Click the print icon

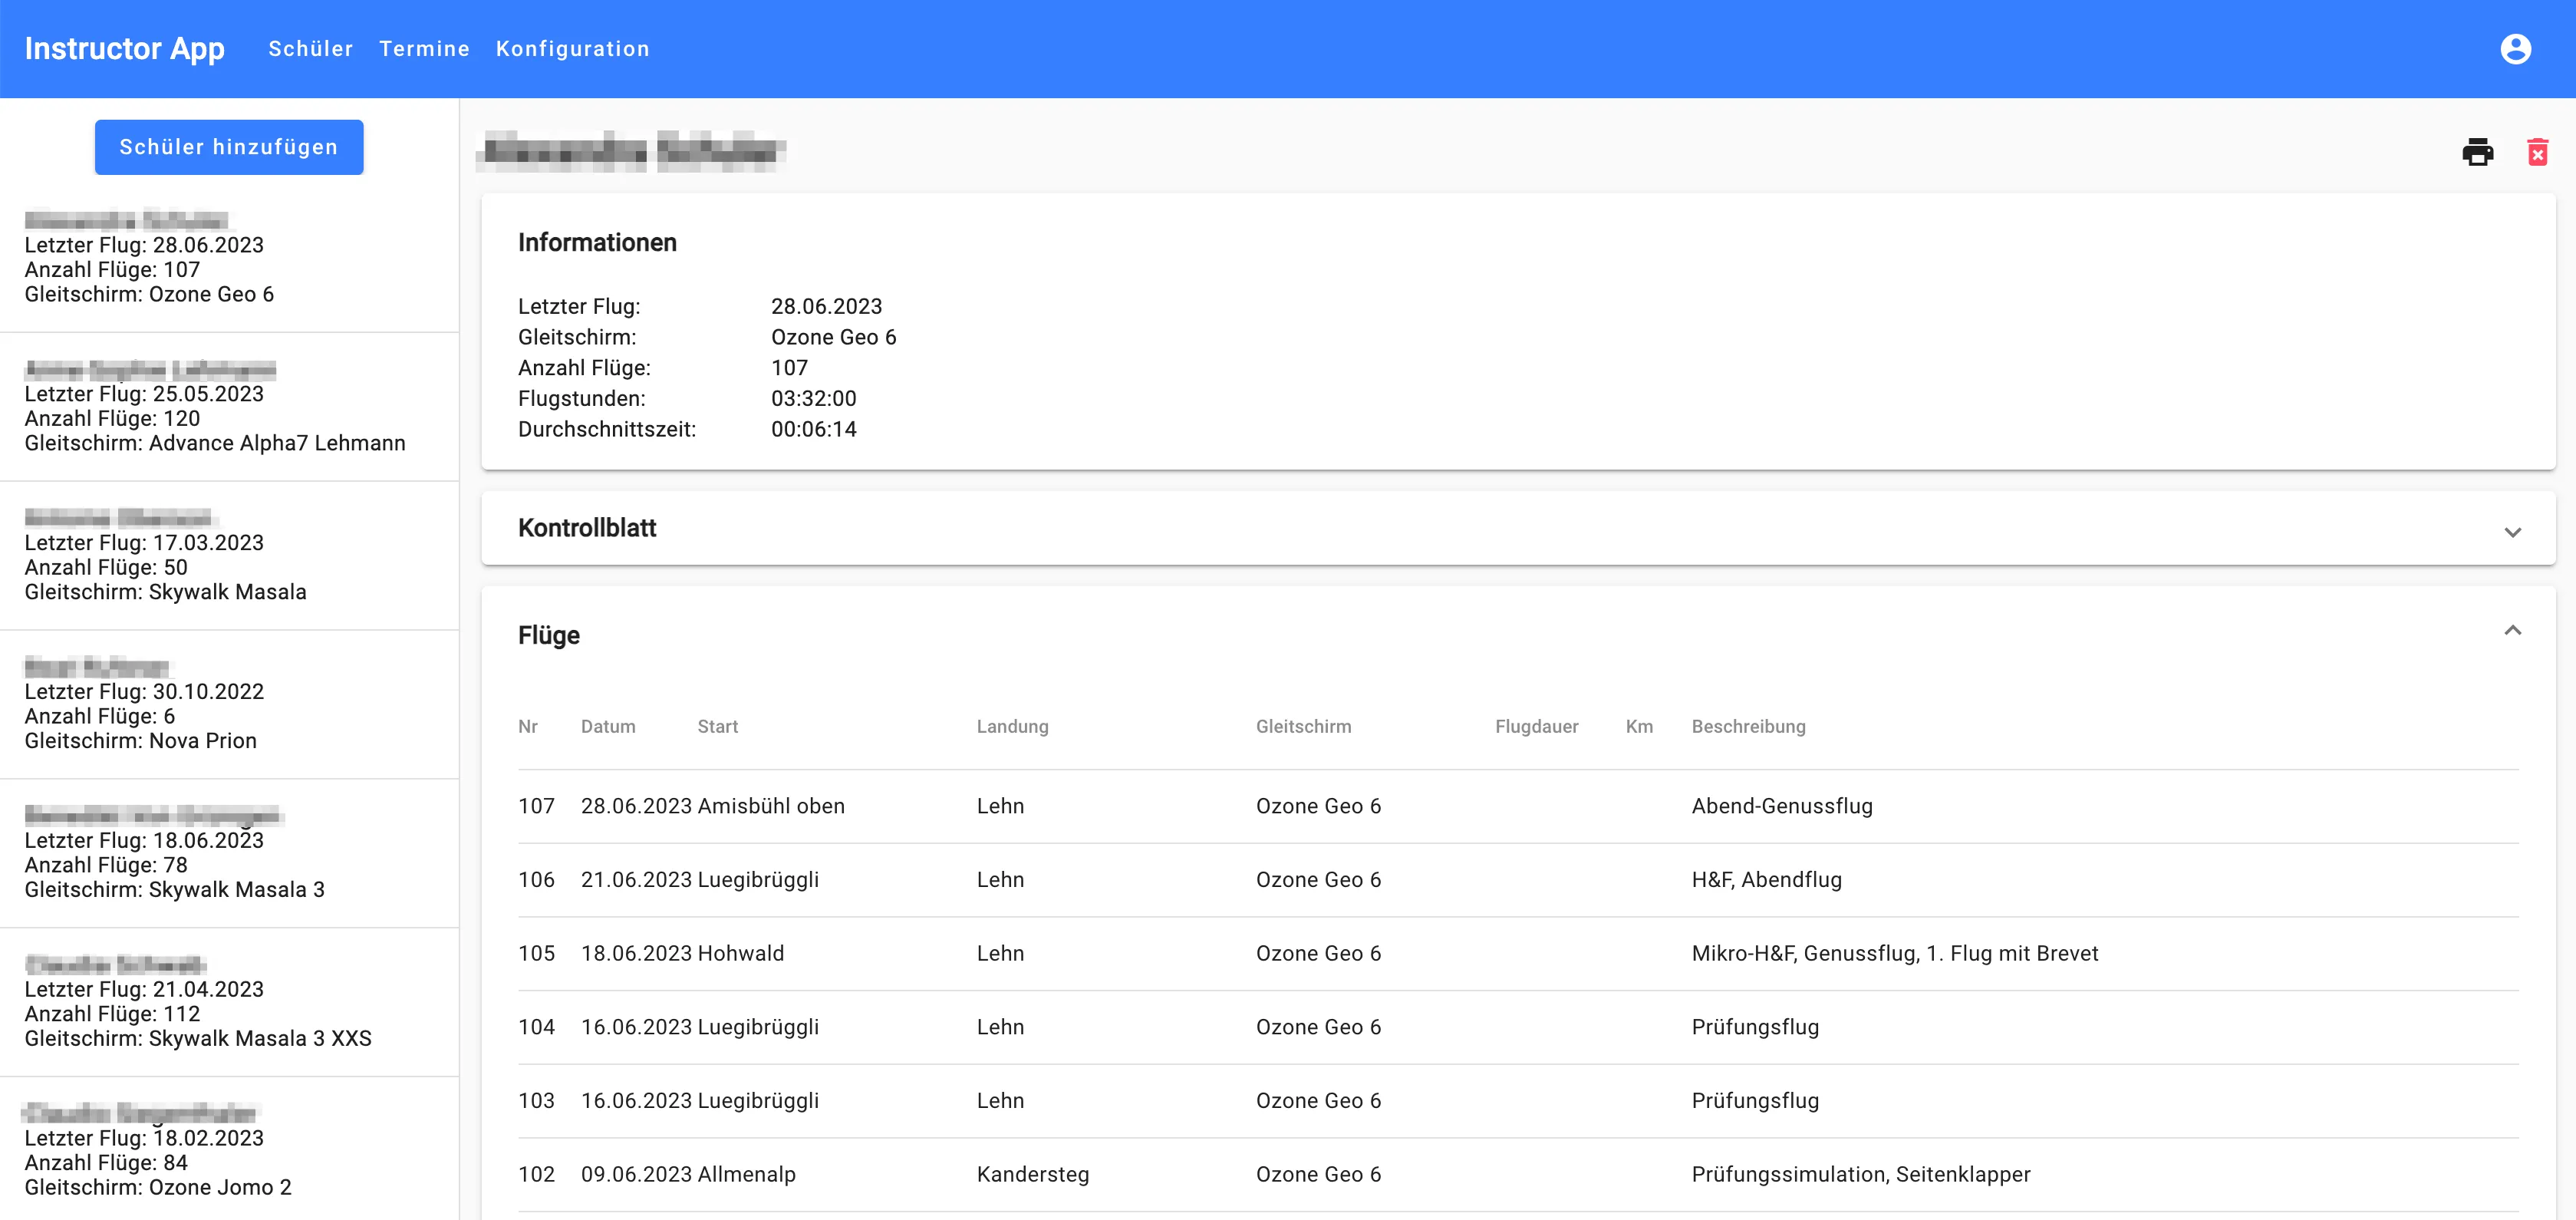[2477, 152]
